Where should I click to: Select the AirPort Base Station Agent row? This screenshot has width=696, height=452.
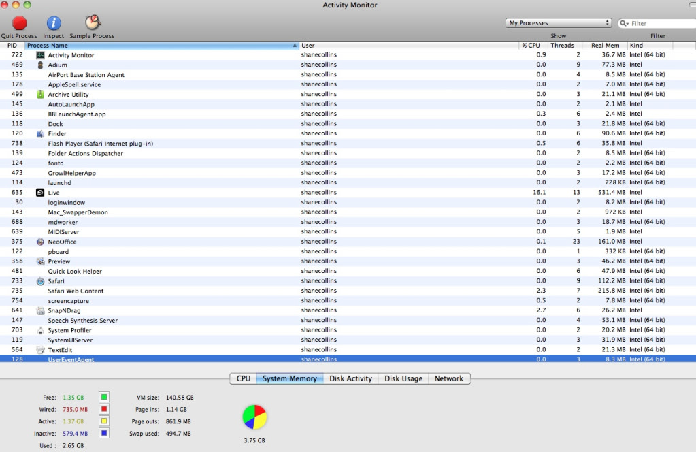pos(348,75)
